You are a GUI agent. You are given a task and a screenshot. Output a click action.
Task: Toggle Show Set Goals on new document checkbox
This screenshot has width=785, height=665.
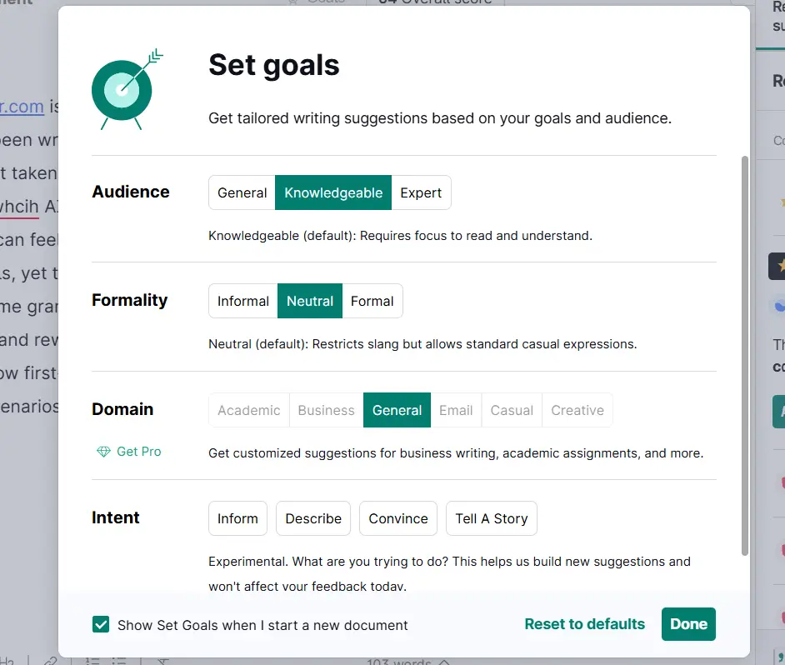(x=101, y=623)
